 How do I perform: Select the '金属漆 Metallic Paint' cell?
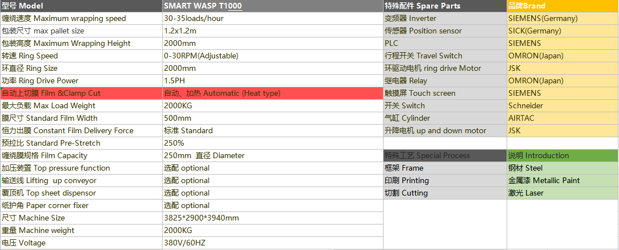[562, 181]
